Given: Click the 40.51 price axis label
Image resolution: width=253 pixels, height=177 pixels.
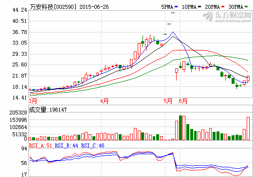Looking at the screenshot, I should tap(19, 21).
